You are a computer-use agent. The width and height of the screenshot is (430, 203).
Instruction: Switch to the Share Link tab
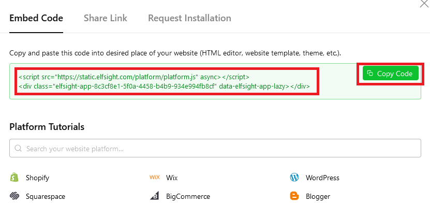click(106, 18)
